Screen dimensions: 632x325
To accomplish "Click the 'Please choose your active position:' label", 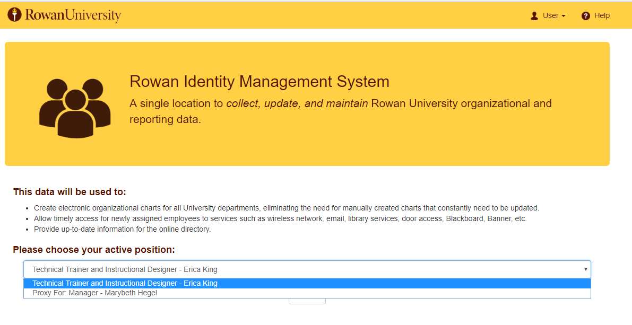I will click(94, 250).
